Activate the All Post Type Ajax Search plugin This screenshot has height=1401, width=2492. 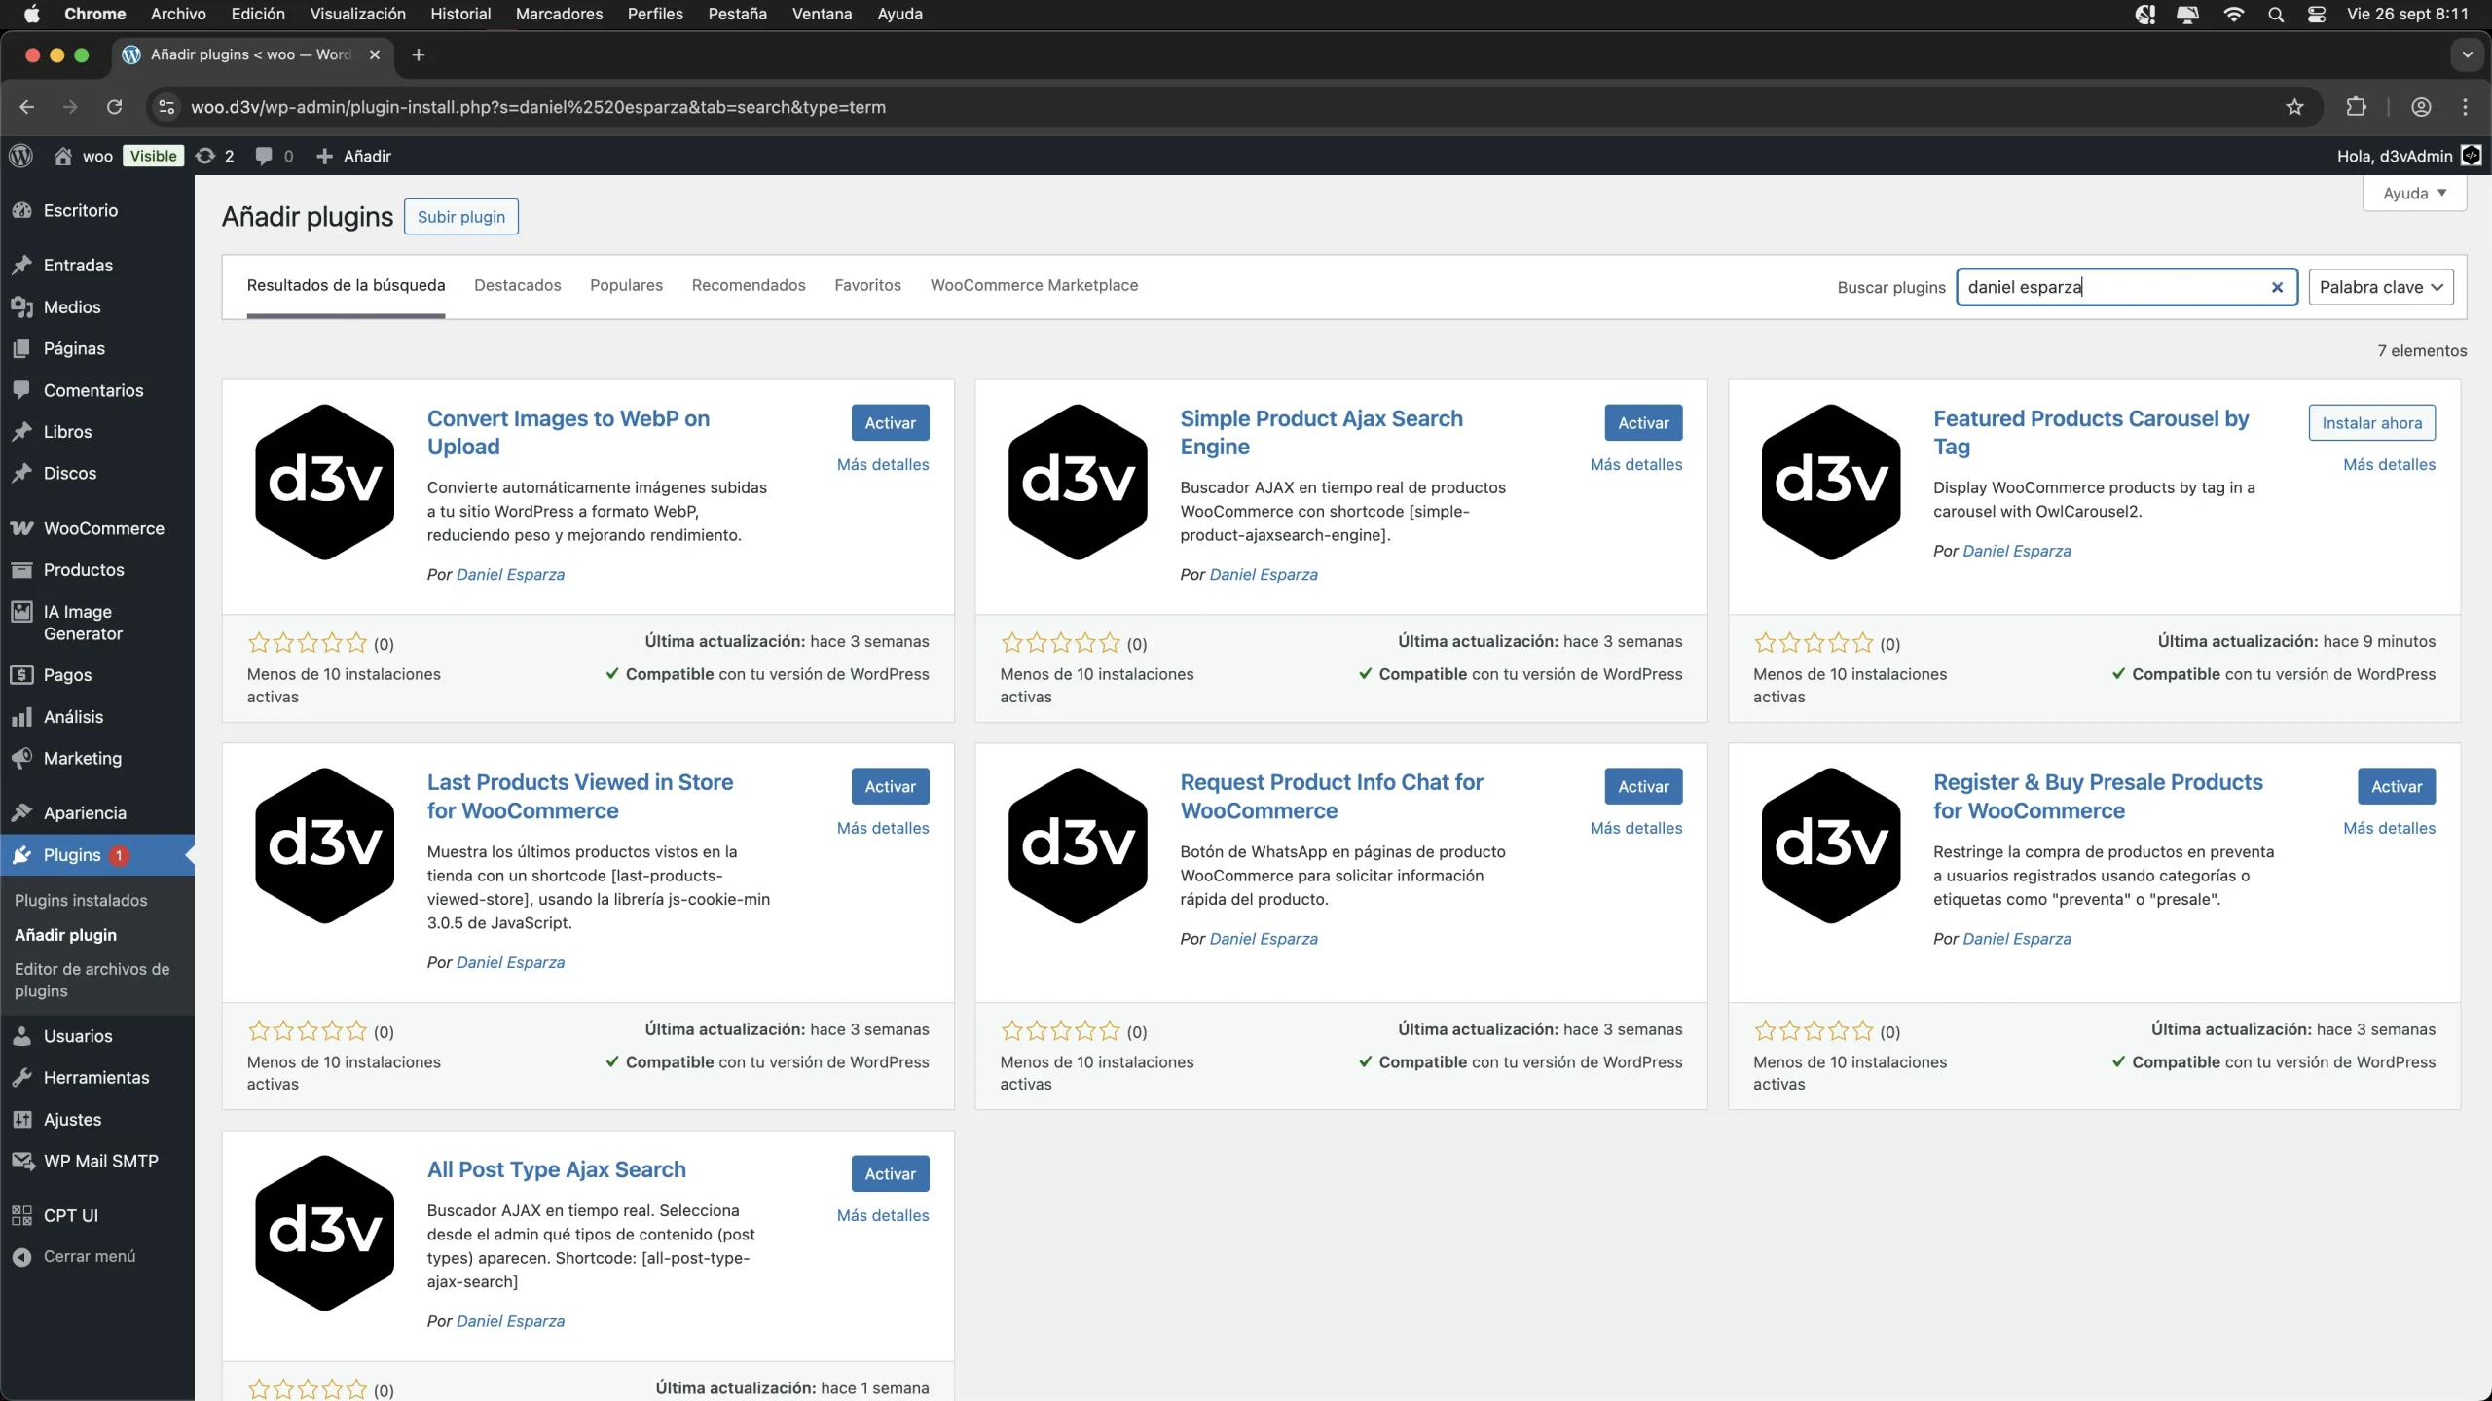point(890,1174)
